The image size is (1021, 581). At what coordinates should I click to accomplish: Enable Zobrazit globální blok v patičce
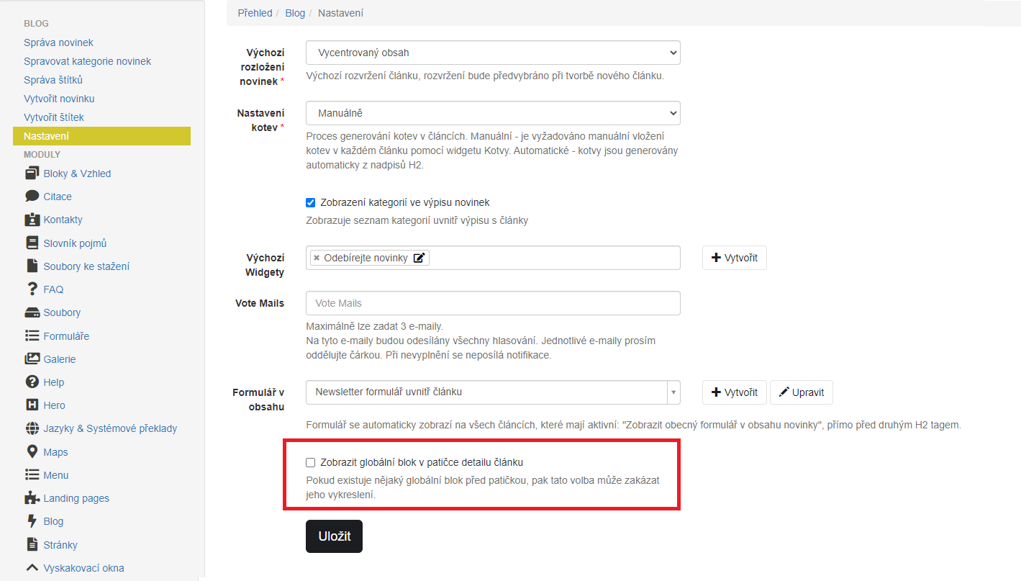click(311, 462)
